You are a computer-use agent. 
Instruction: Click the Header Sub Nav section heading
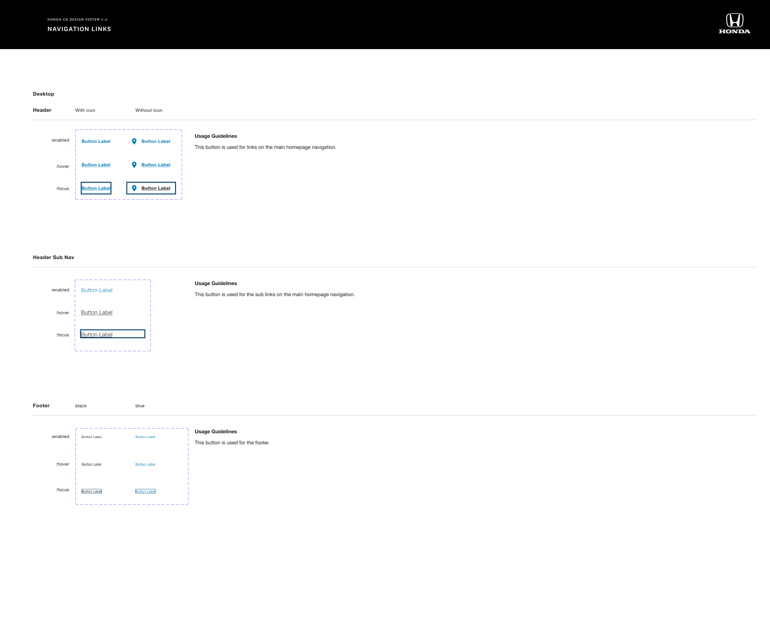54,257
